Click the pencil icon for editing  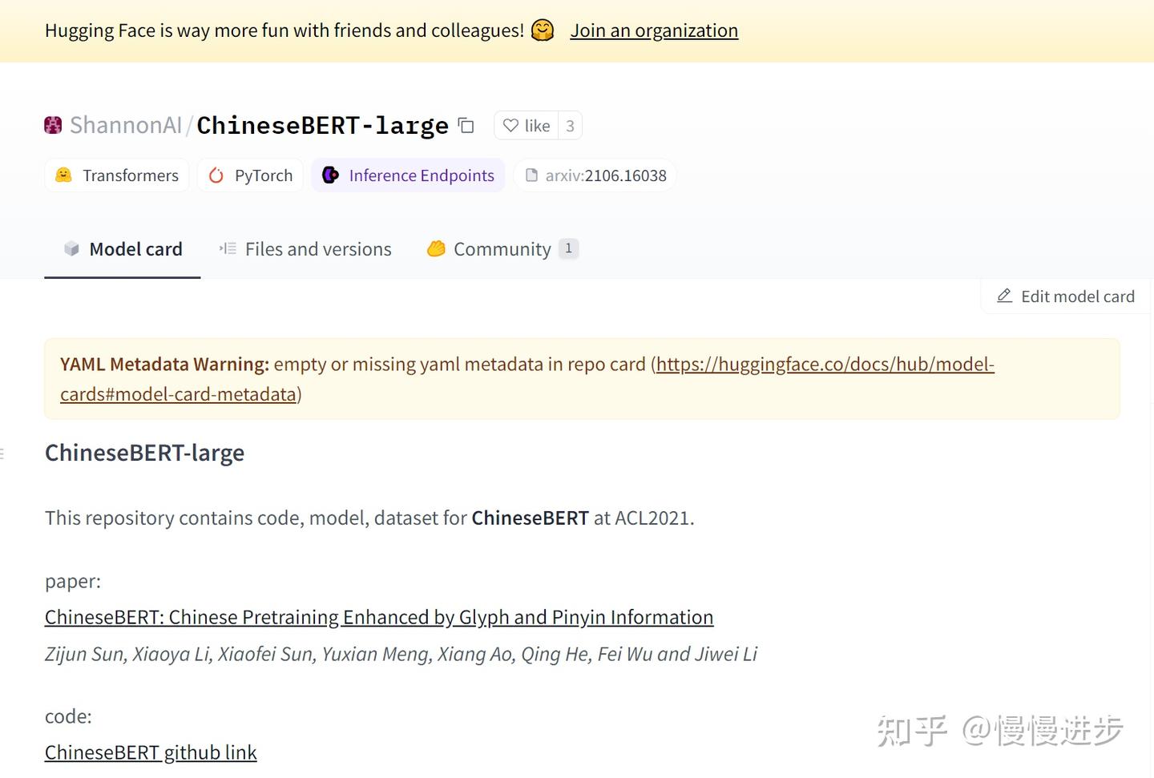click(x=1004, y=296)
